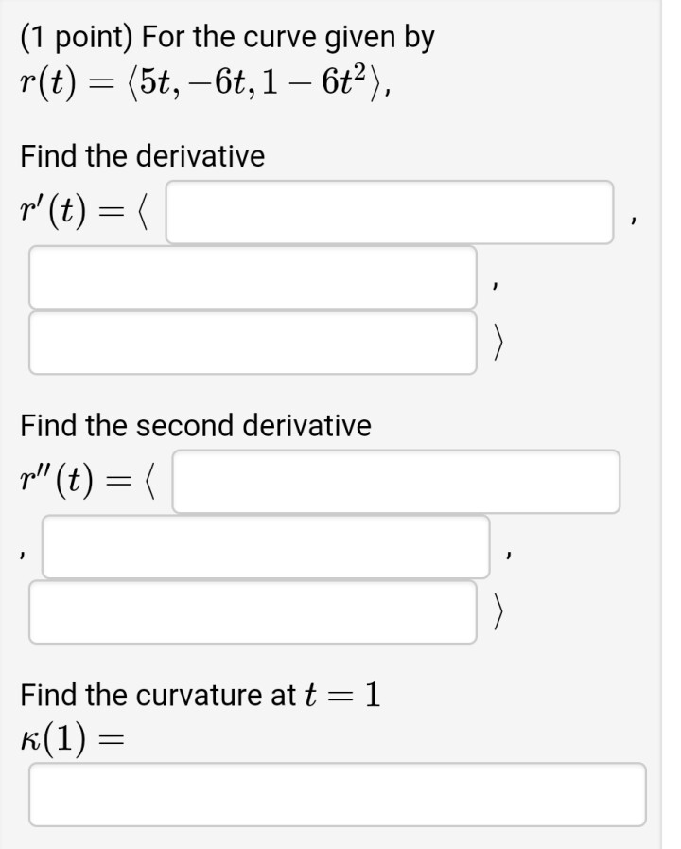681x849 pixels.
Task: Click the curvature κ(1) answer box
Action: tap(338, 794)
